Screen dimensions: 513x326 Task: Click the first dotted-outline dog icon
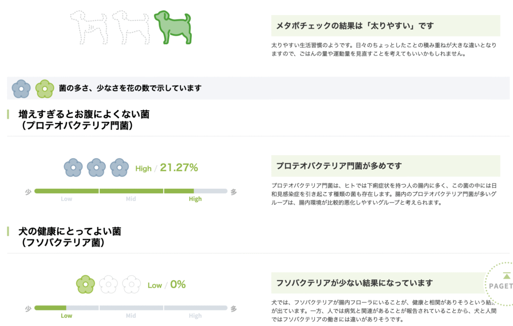[89, 28]
